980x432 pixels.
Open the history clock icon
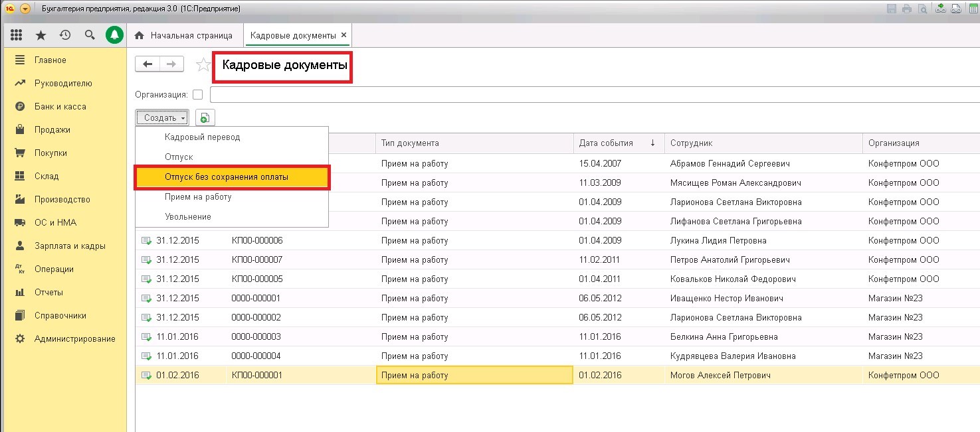[64, 35]
